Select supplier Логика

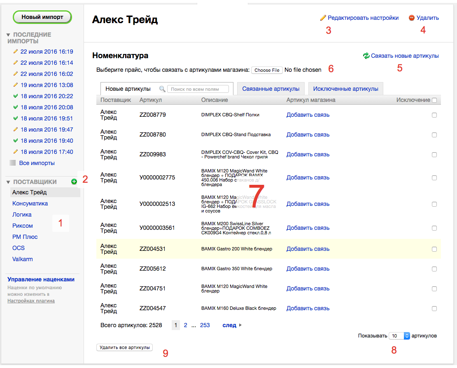(x=22, y=215)
